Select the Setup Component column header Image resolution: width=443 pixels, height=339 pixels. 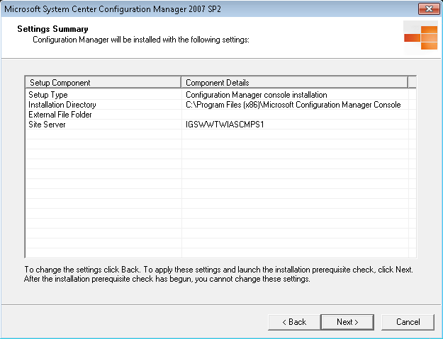coord(103,83)
